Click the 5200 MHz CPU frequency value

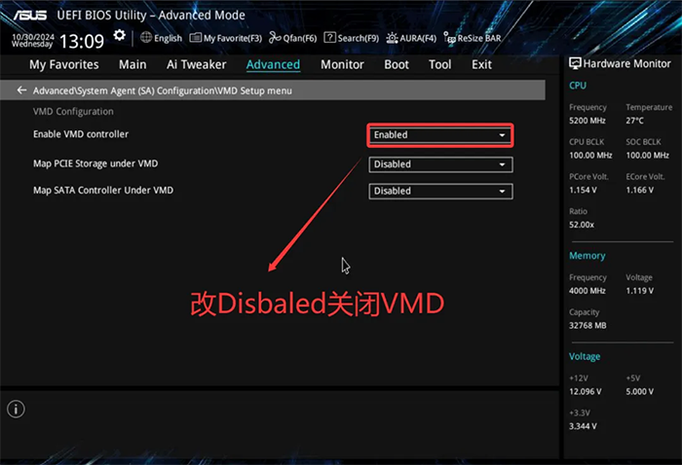[x=587, y=121]
